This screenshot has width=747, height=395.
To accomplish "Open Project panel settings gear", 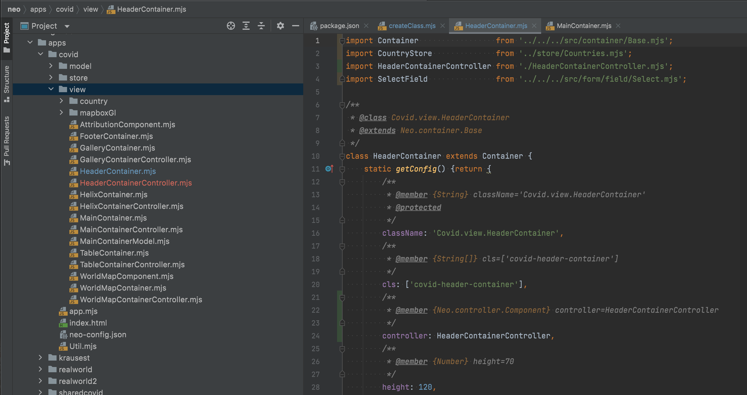I will (x=280, y=26).
